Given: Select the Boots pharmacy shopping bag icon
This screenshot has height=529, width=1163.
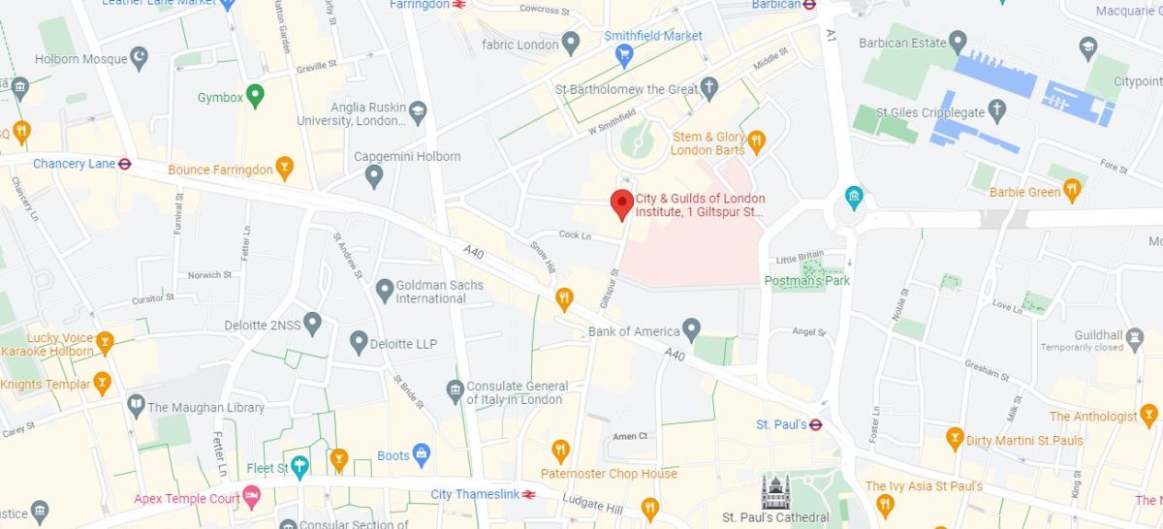Looking at the screenshot, I should (x=421, y=454).
